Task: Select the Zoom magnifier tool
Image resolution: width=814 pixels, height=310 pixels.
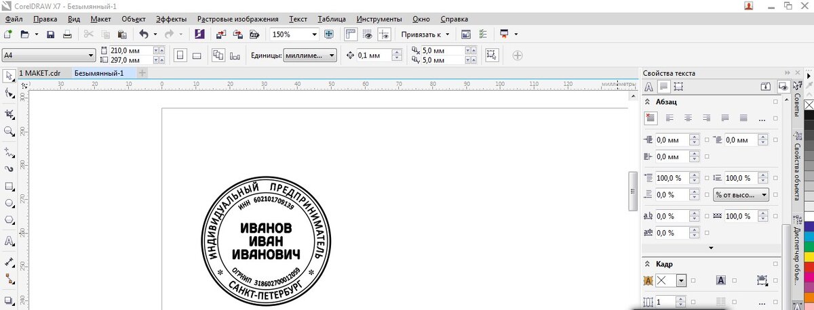Action: (x=9, y=131)
